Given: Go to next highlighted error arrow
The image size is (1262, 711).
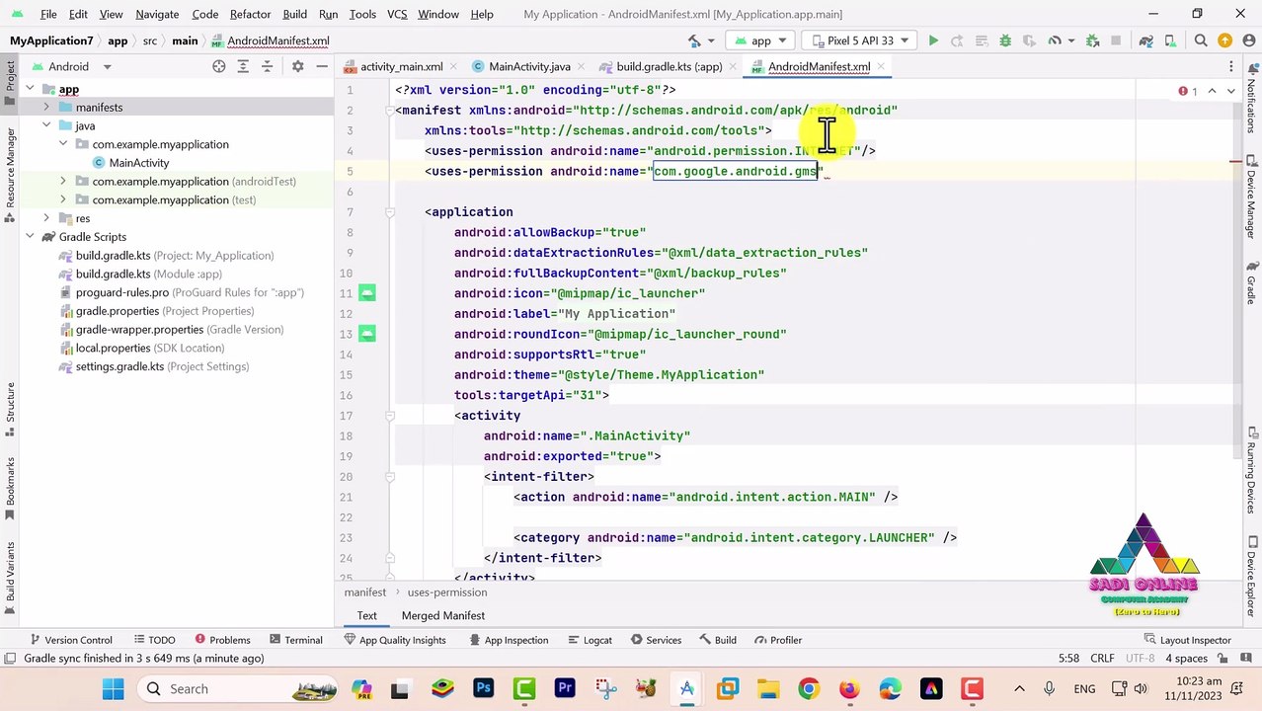Looking at the screenshot, I should tap(1230, 91).
